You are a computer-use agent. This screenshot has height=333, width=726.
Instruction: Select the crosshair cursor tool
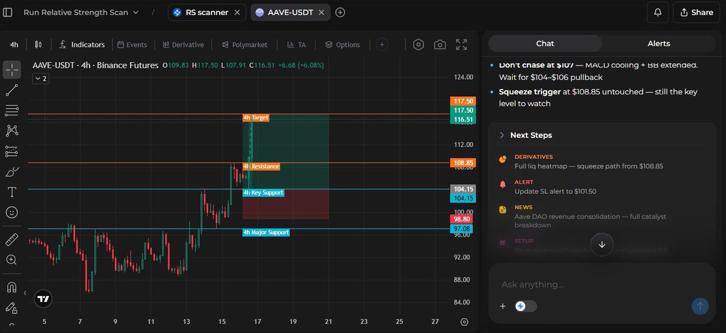[x=11, y=70]
